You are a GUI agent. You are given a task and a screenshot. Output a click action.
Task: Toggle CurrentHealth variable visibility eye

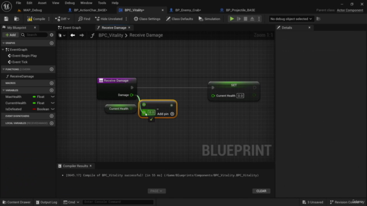pyautogui.click(x=53, y=103)
